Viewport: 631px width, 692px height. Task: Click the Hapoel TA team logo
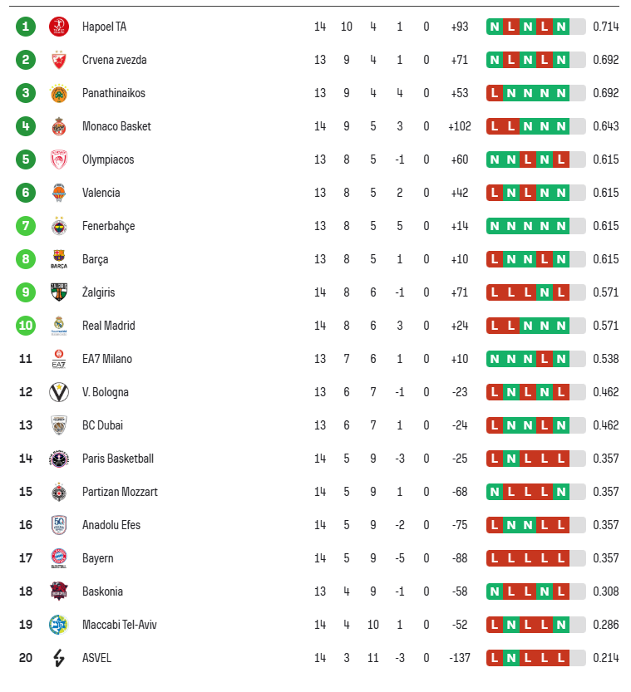[x=59, y=27]
